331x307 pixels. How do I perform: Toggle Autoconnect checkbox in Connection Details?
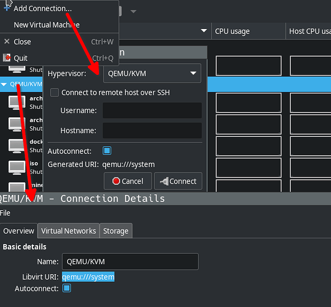[67, 288]
